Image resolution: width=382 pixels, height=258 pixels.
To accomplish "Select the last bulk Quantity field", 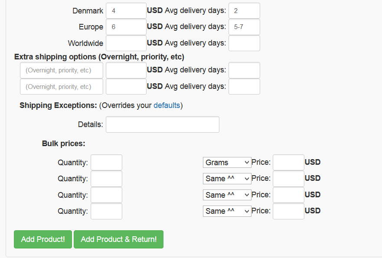I will click(106, 211).
